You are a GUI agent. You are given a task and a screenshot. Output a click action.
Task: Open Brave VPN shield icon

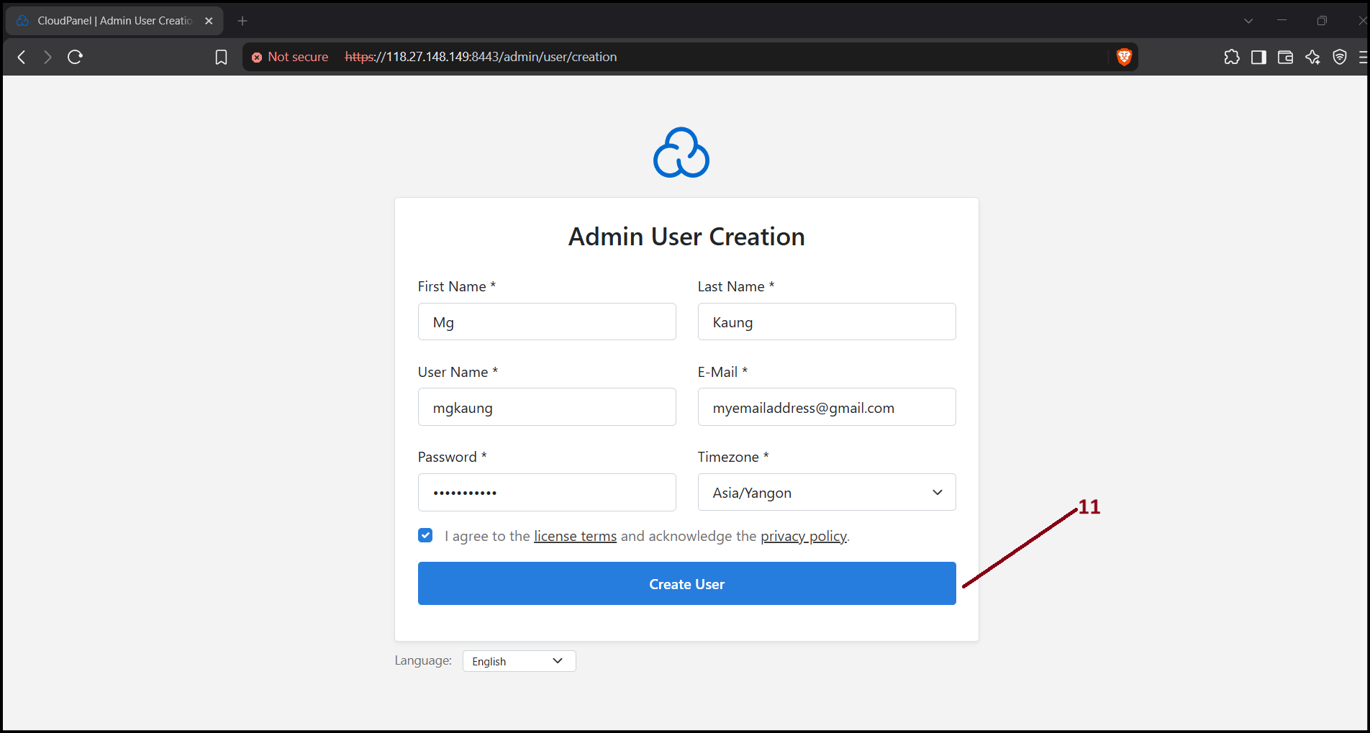click(x=1340, y=57)
